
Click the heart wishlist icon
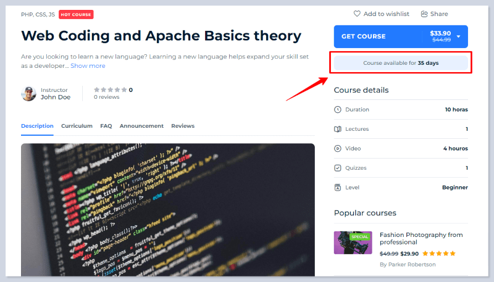click(357, 14)
